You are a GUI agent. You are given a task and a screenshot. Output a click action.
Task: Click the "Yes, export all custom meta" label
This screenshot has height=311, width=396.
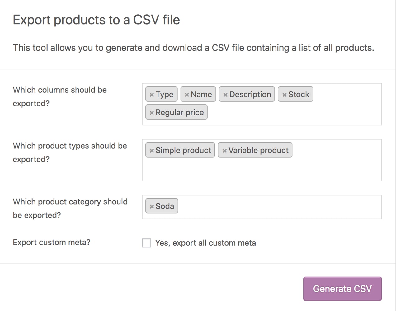[205, 243]
